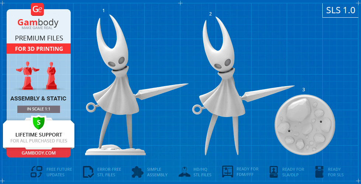Select the Ready for SLS printer icon
Viewport: 361px width, 184px height.
[319, 172]
